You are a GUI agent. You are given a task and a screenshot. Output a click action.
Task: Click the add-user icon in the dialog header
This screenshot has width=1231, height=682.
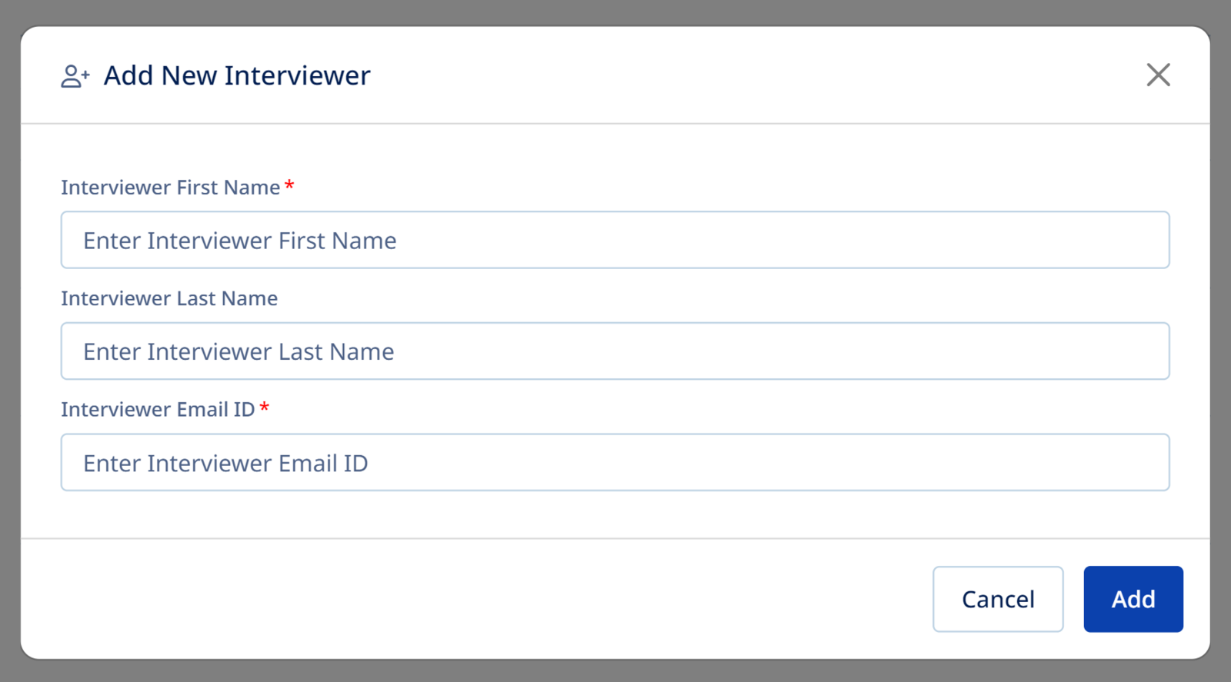(75, 76)
